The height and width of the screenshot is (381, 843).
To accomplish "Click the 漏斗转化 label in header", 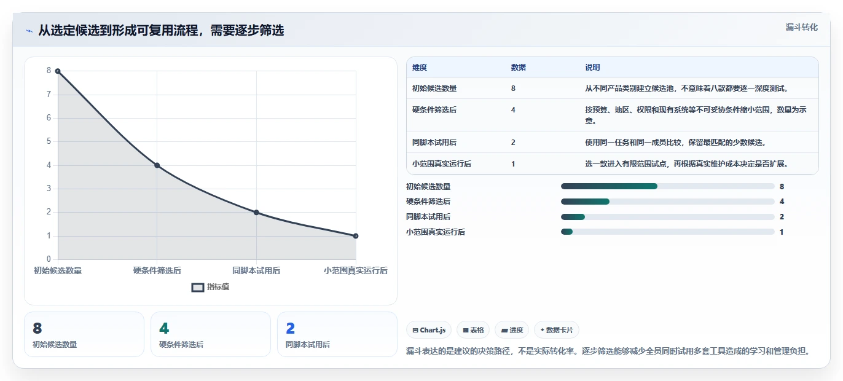I will (x=801, y=27).
